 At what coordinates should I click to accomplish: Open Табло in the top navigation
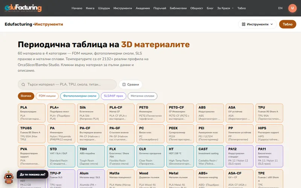242,8
